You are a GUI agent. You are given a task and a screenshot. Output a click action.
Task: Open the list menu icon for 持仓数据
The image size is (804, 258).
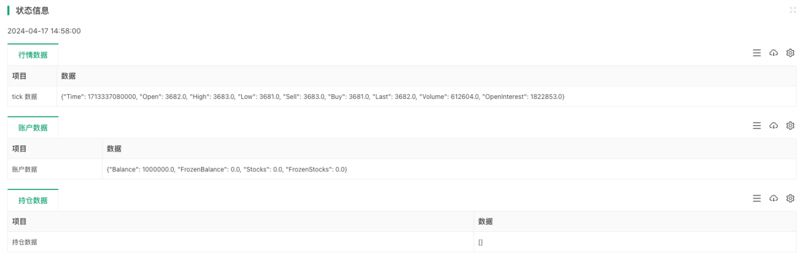(756, 199)
